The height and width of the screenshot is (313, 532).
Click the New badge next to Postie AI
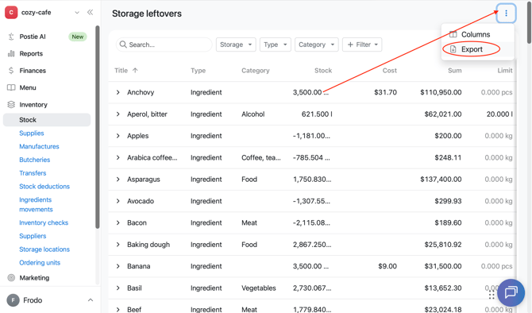pyautogui.click(x=78, y=37)
